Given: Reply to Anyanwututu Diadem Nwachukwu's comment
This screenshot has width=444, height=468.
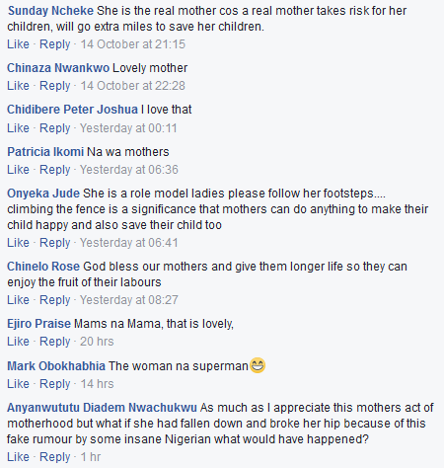Looking at the screenshot, I should pyautogui.click(x=55, y=457).
